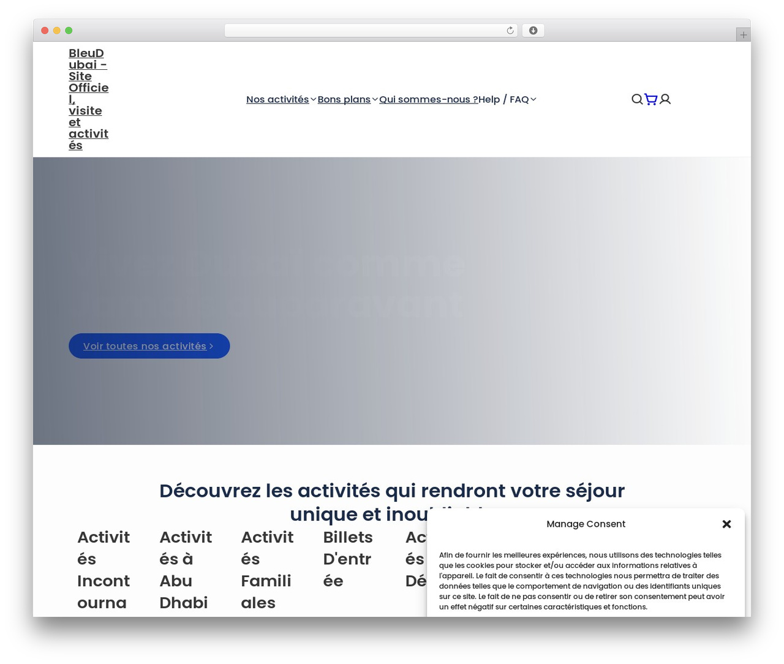The height and width of the screenshot is (664, 784).
Task: Open the Help / FAQ menu
Action: (x=503, y=99)
